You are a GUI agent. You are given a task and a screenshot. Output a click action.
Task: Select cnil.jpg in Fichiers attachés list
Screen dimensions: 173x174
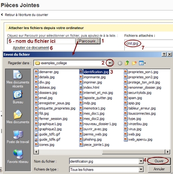[x=132, y=43]
